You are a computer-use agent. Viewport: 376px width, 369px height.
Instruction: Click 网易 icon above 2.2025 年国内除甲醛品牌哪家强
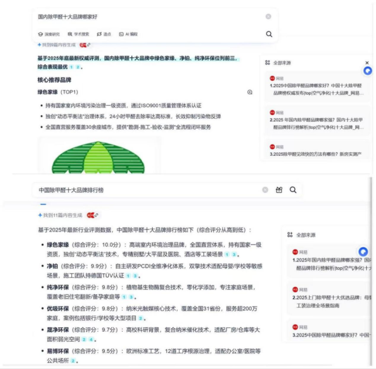click(272, 112)
